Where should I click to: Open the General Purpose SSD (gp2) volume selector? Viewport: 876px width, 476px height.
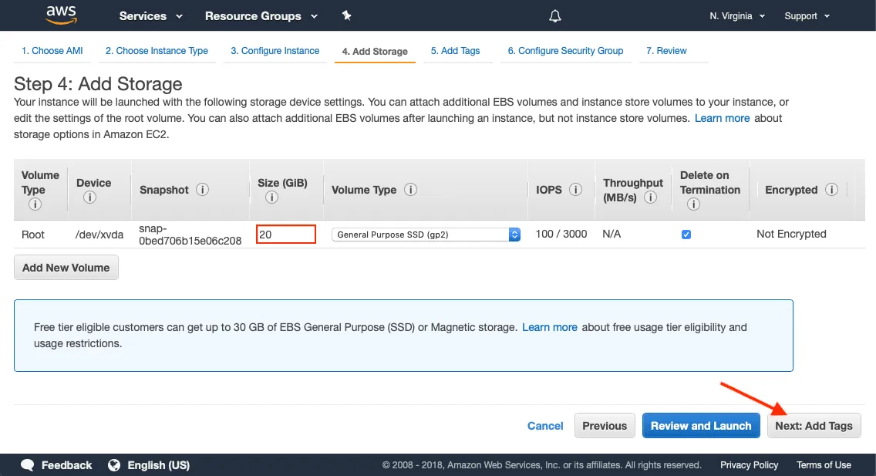(x=426, y=234)
